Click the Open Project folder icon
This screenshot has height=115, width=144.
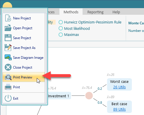[x=8, y=28]
